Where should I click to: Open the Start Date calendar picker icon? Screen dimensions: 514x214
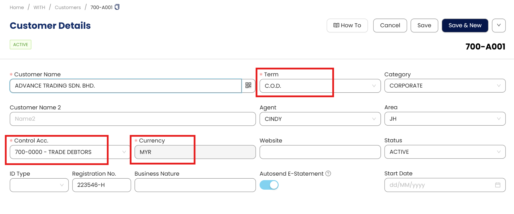tap(498, 185)
